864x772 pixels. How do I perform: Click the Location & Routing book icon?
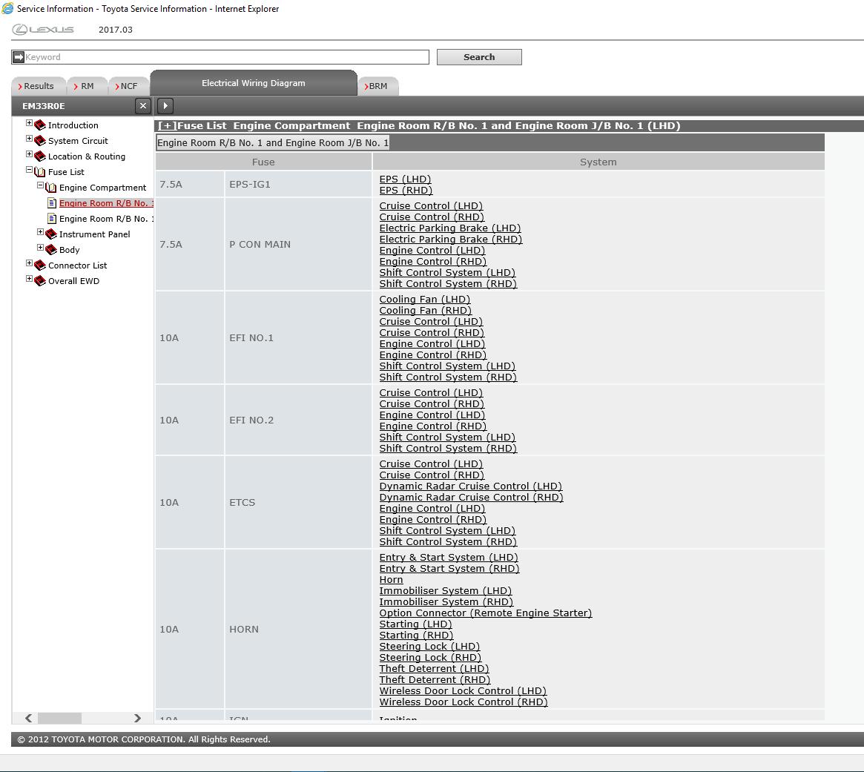point(39,156)
